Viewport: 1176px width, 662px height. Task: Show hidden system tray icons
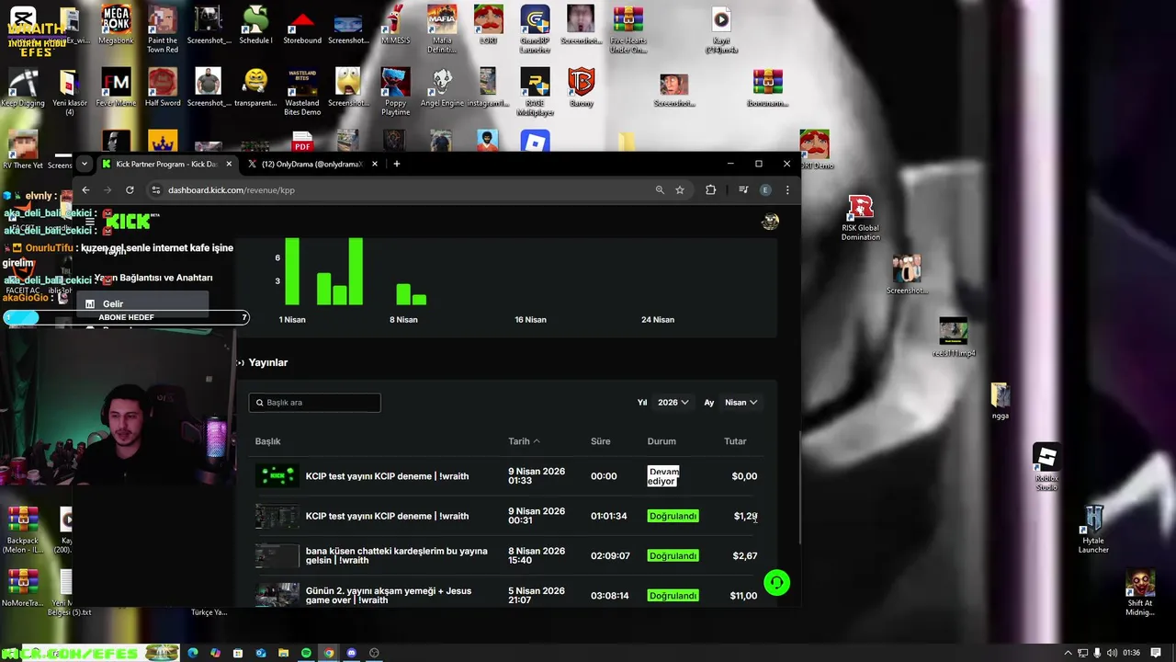click(1068, 653)
